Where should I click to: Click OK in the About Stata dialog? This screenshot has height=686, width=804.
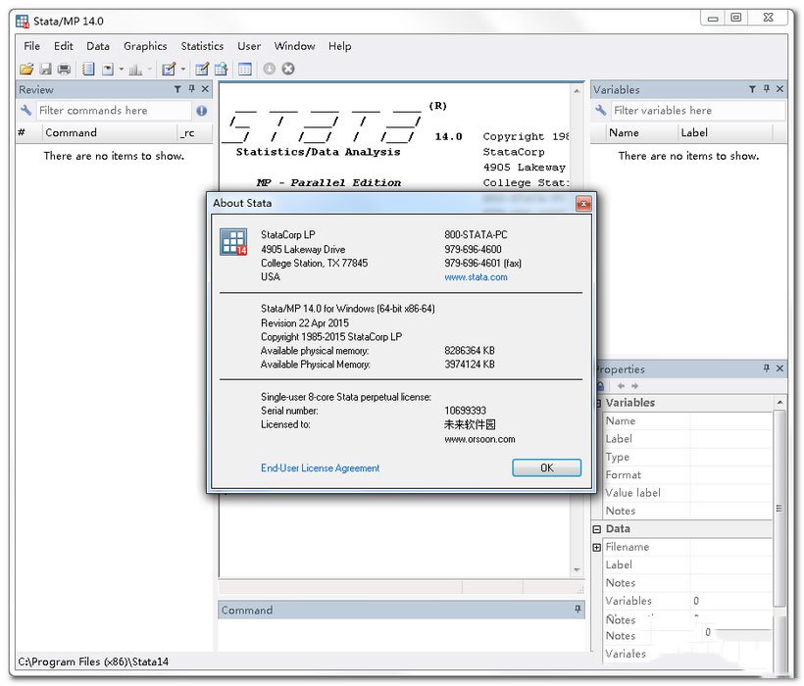pyautogui.click(x=546, y=467)
